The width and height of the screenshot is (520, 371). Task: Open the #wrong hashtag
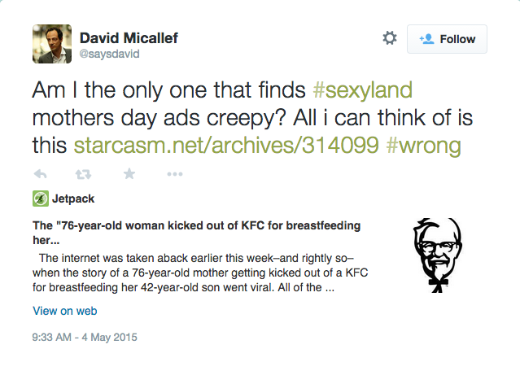point(424,146)
